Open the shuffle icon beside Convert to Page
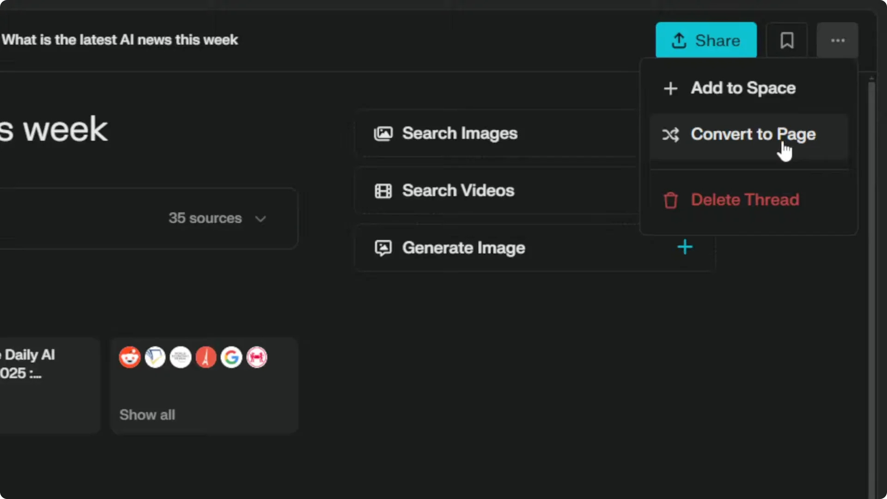 671,134
